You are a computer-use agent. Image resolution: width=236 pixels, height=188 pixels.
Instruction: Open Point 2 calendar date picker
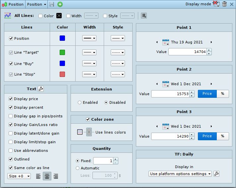(165, 84)
